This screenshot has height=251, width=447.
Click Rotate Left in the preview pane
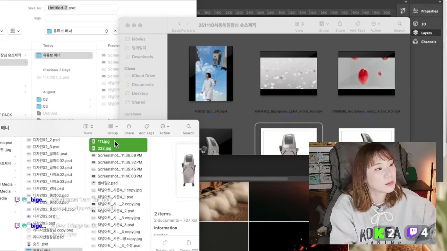pos(165,245)
